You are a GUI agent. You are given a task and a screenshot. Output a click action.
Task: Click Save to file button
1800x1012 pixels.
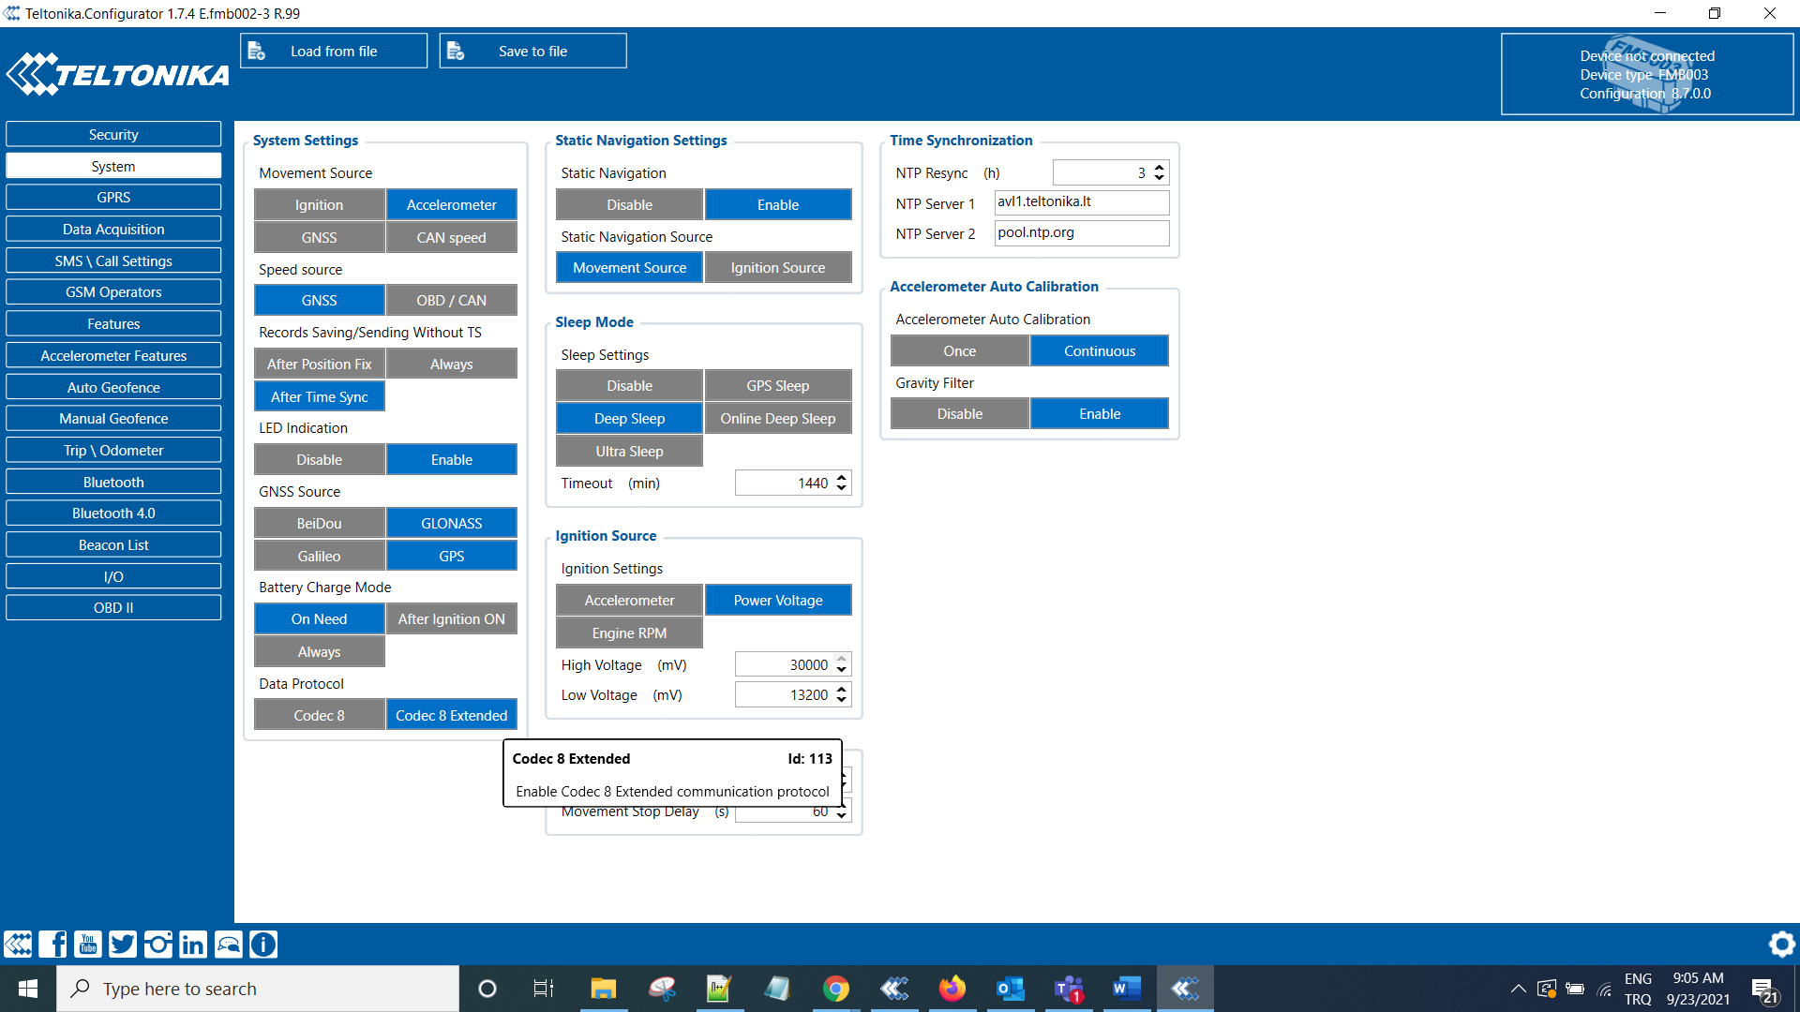[532, 52]
